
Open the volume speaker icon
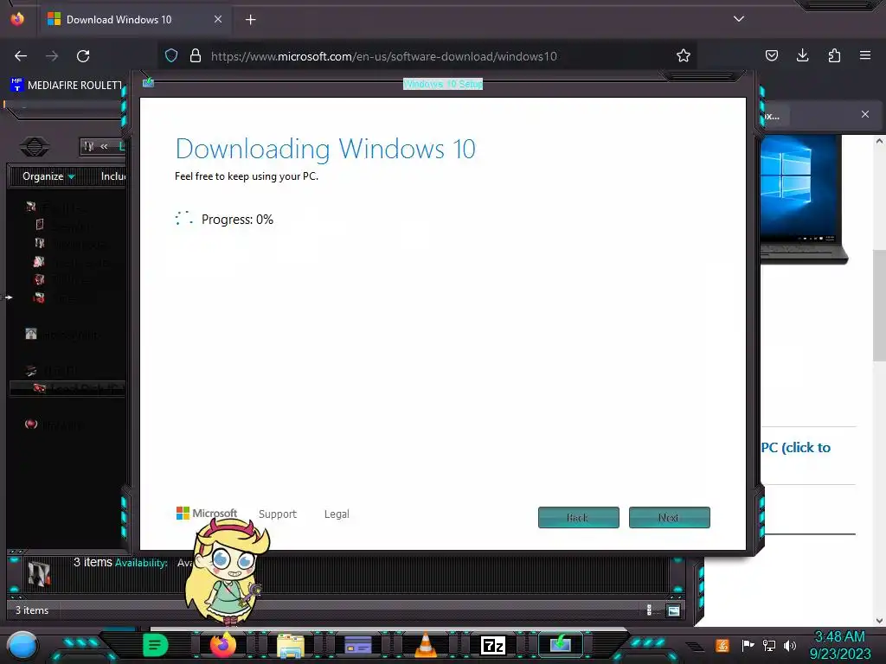tap(789, 645)
